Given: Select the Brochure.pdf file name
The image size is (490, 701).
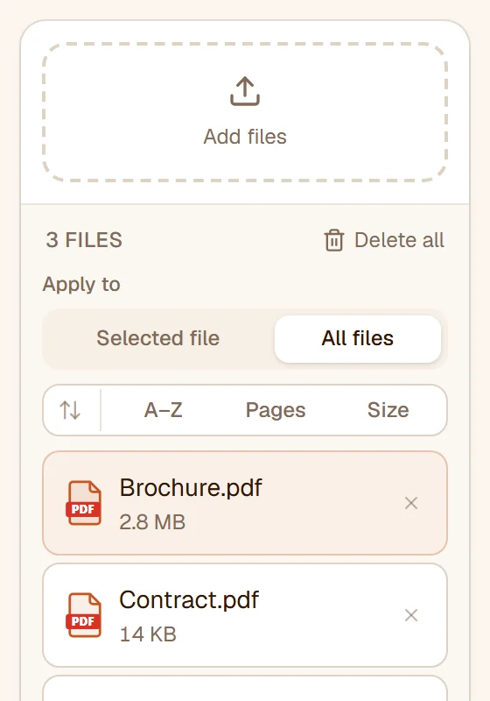Looking at the screenshot, I should (x=191, y=487).
